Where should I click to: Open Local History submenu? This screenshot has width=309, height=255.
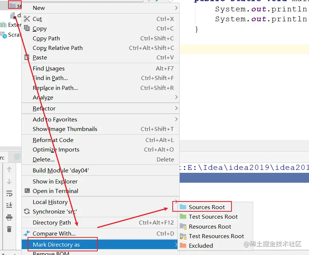100,202
